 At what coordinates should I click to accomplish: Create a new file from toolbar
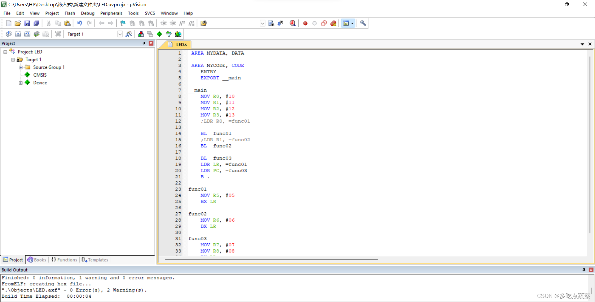click(x=9, y=23)
